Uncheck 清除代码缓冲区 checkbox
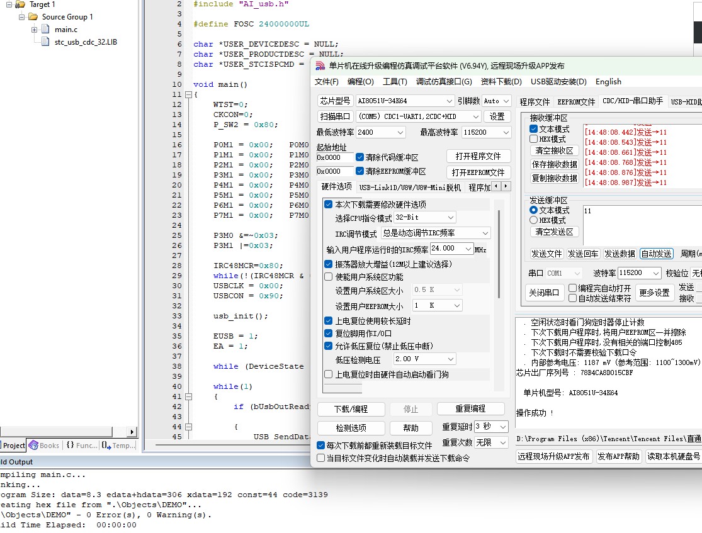 click(359, 157)
